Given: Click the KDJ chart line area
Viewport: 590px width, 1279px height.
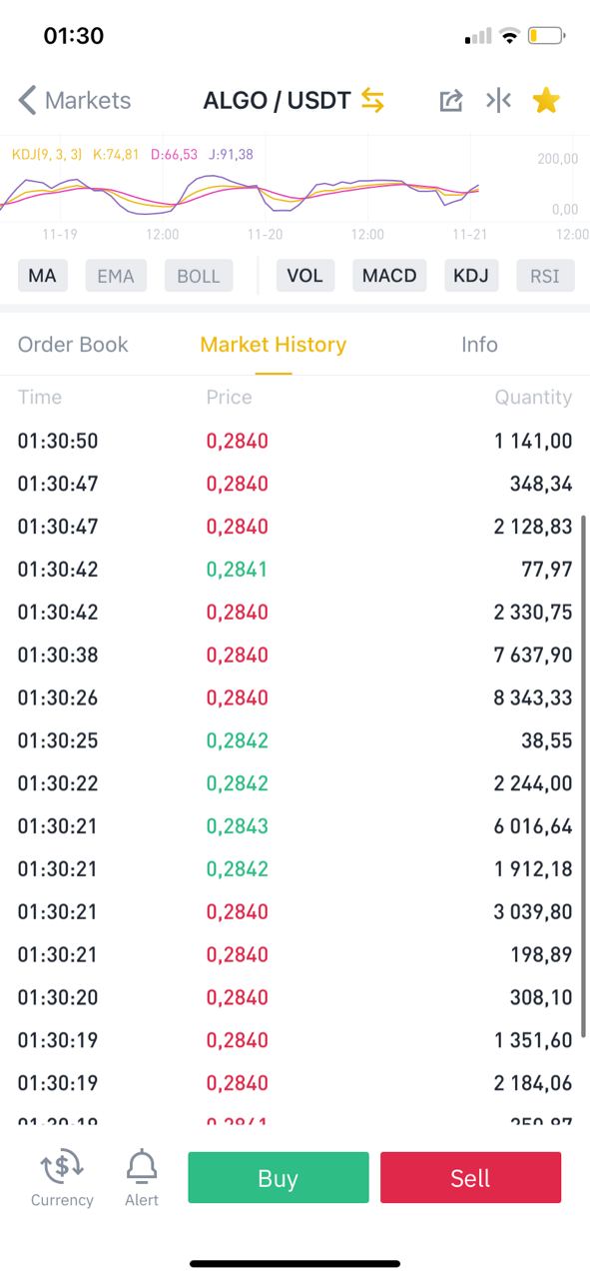Looking at the screenshot, I should point(240,194).
